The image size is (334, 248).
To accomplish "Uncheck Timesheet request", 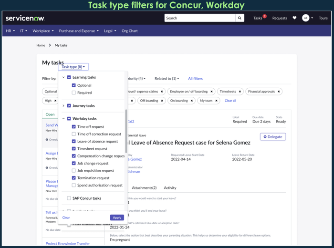I will pyautogui.click(x=73, y=149).
